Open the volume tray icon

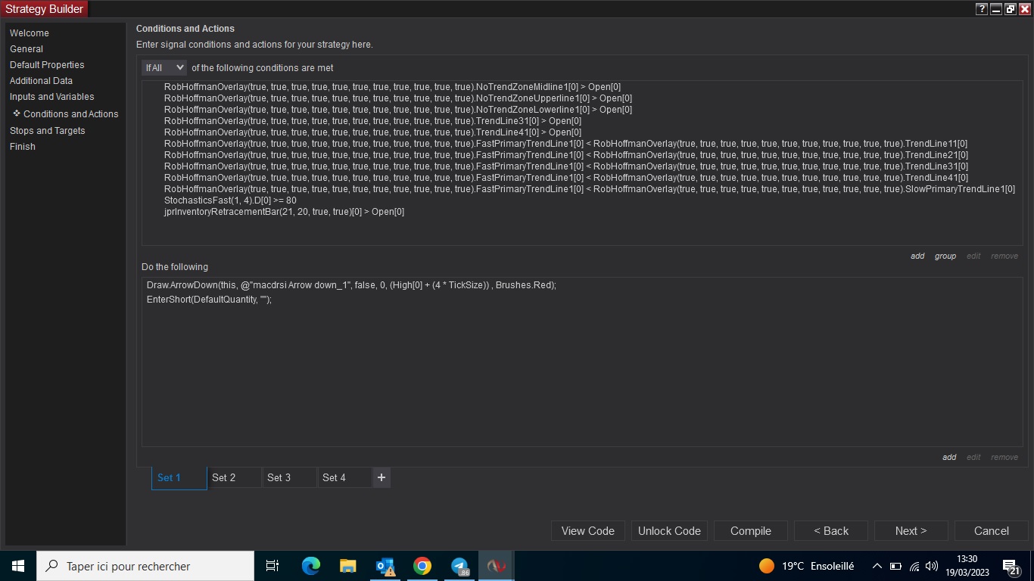pyautogui.click(x=932, y=566)
